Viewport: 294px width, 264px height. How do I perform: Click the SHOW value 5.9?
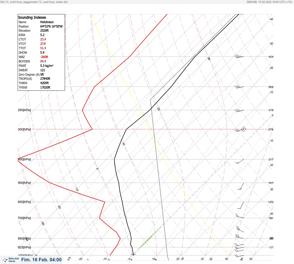click(x=43, y=53)
